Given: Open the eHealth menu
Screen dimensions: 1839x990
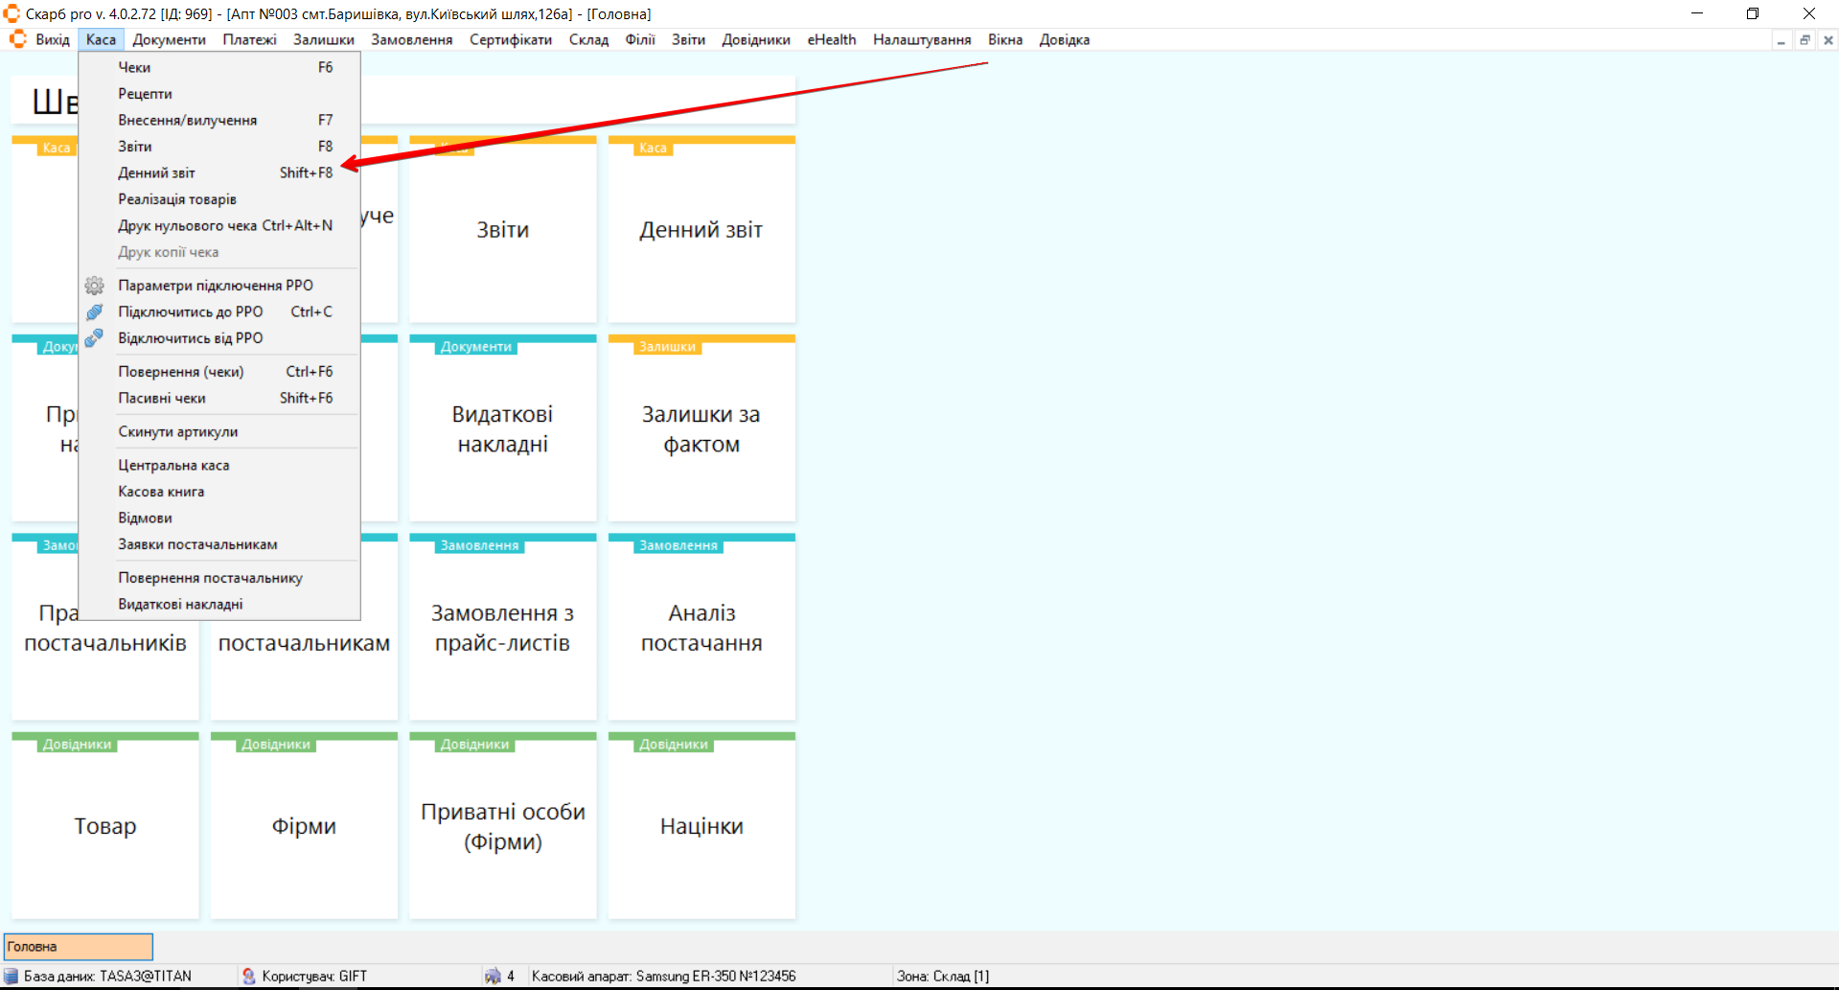Looking at the screenshot, I should (831, 40).
